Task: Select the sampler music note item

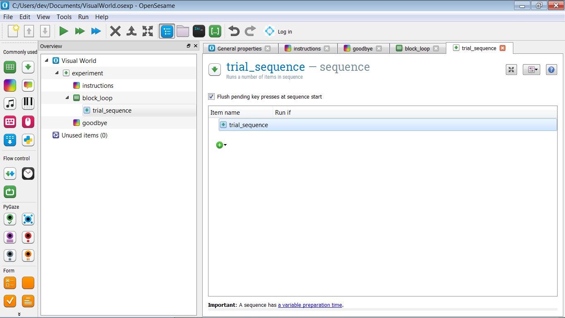Action: [10, 104]
